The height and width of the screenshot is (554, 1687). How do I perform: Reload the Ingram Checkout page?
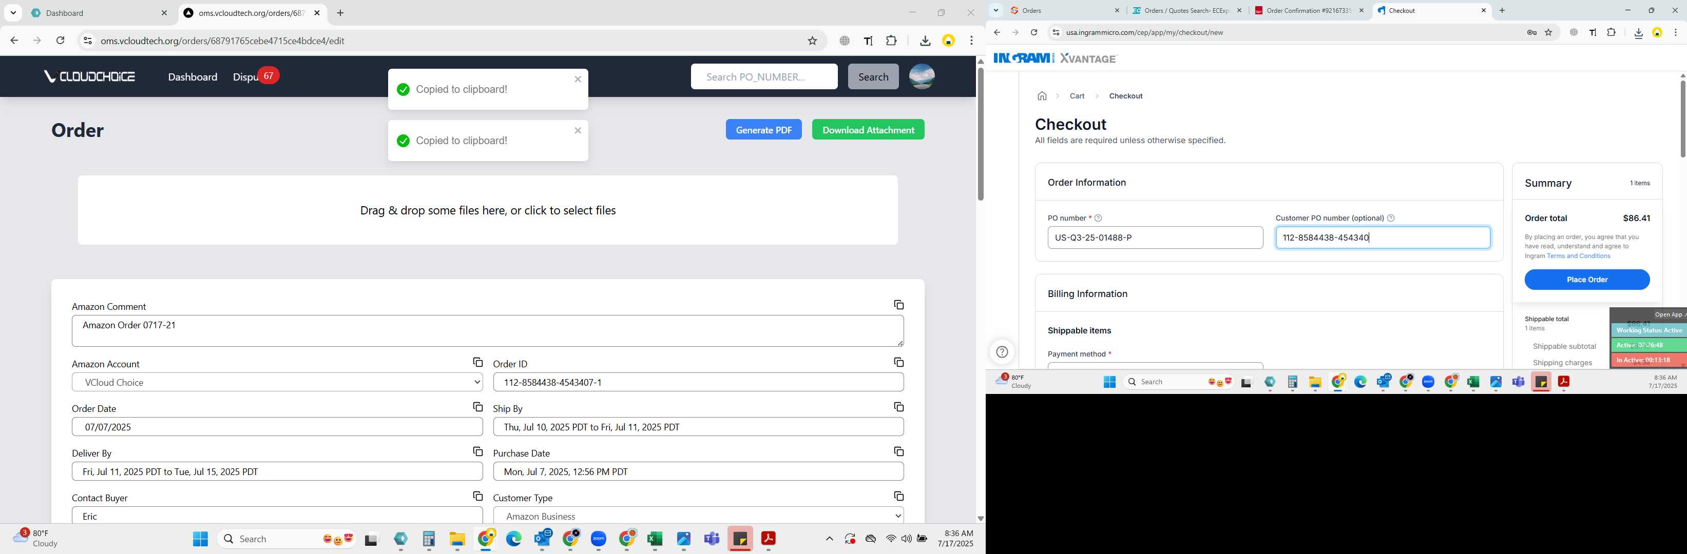click(x=1033, y=32)
